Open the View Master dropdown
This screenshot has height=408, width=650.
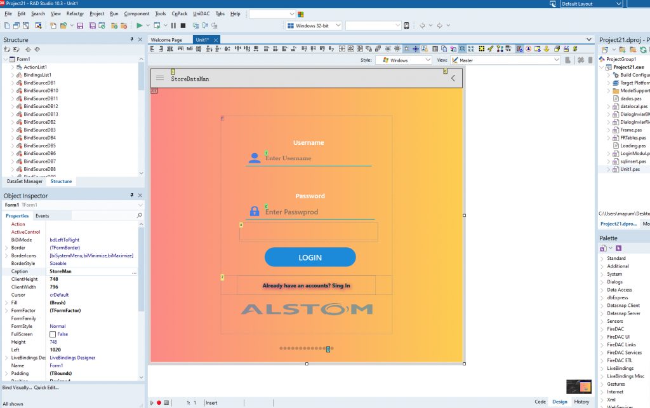pos(556,60)
